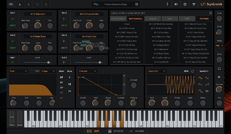Select the Full Patch tab
The image size is (231, 134).
(x=204, y=19)
